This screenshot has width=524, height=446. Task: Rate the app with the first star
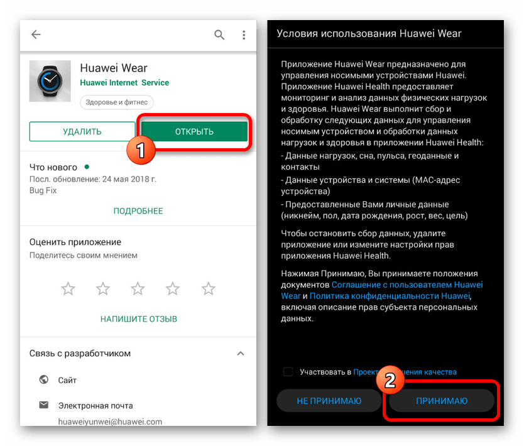coord(68,288)
